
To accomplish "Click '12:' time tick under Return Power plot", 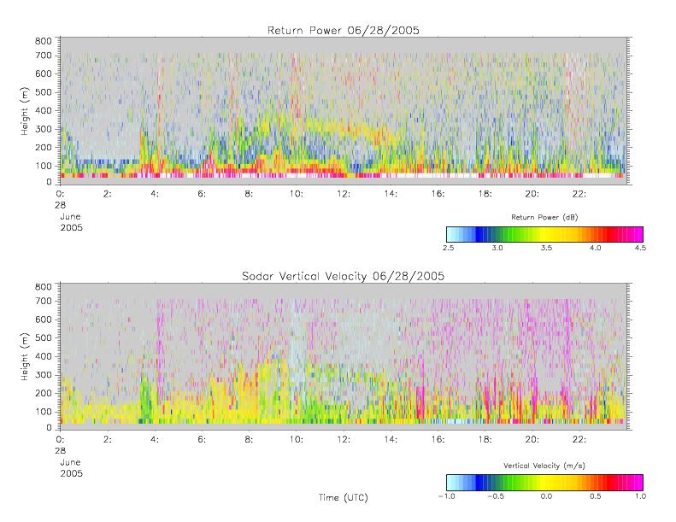I will (344, 194).
